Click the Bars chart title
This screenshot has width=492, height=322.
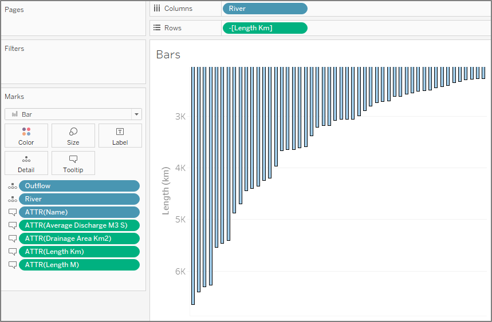tap(168, 55)
